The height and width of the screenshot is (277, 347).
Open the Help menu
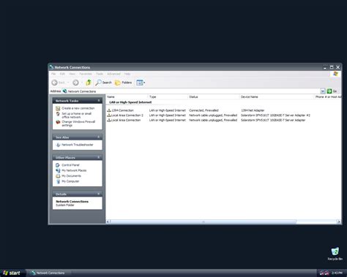point(127,74)
